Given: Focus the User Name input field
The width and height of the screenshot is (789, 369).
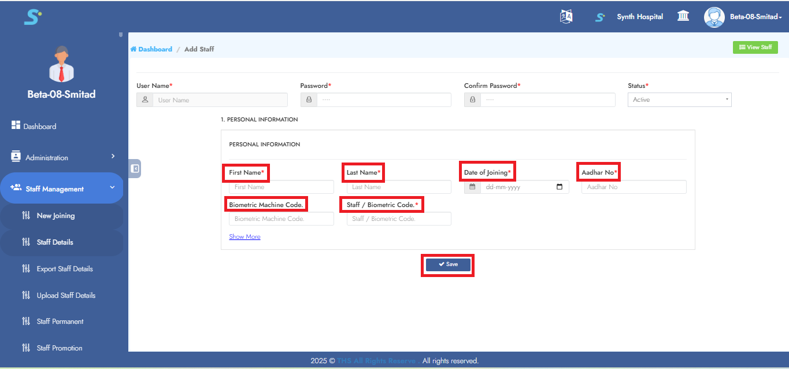Looking at the screenshot, I should (220, 100).
